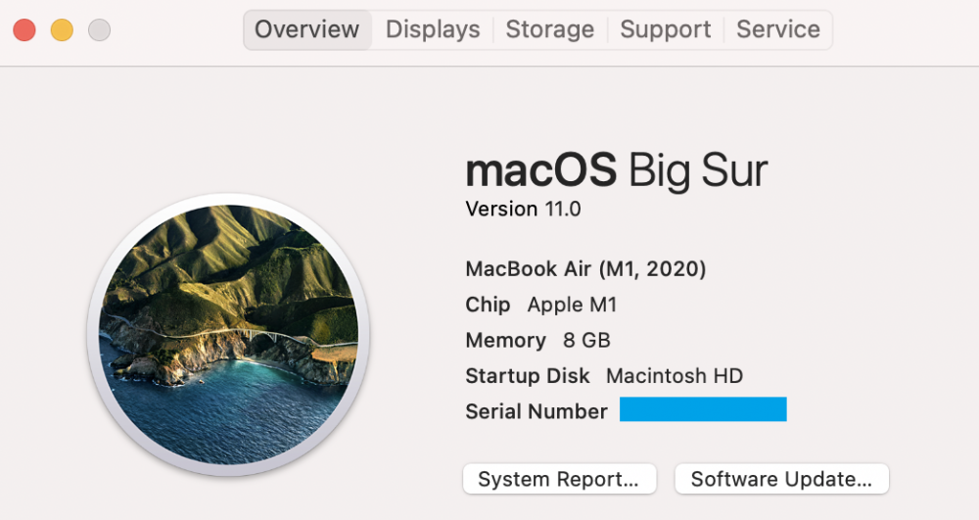The height and width of the screenshot is (520, 979).
Task: Click the 8 GB memory value
Action: (586, 340)
